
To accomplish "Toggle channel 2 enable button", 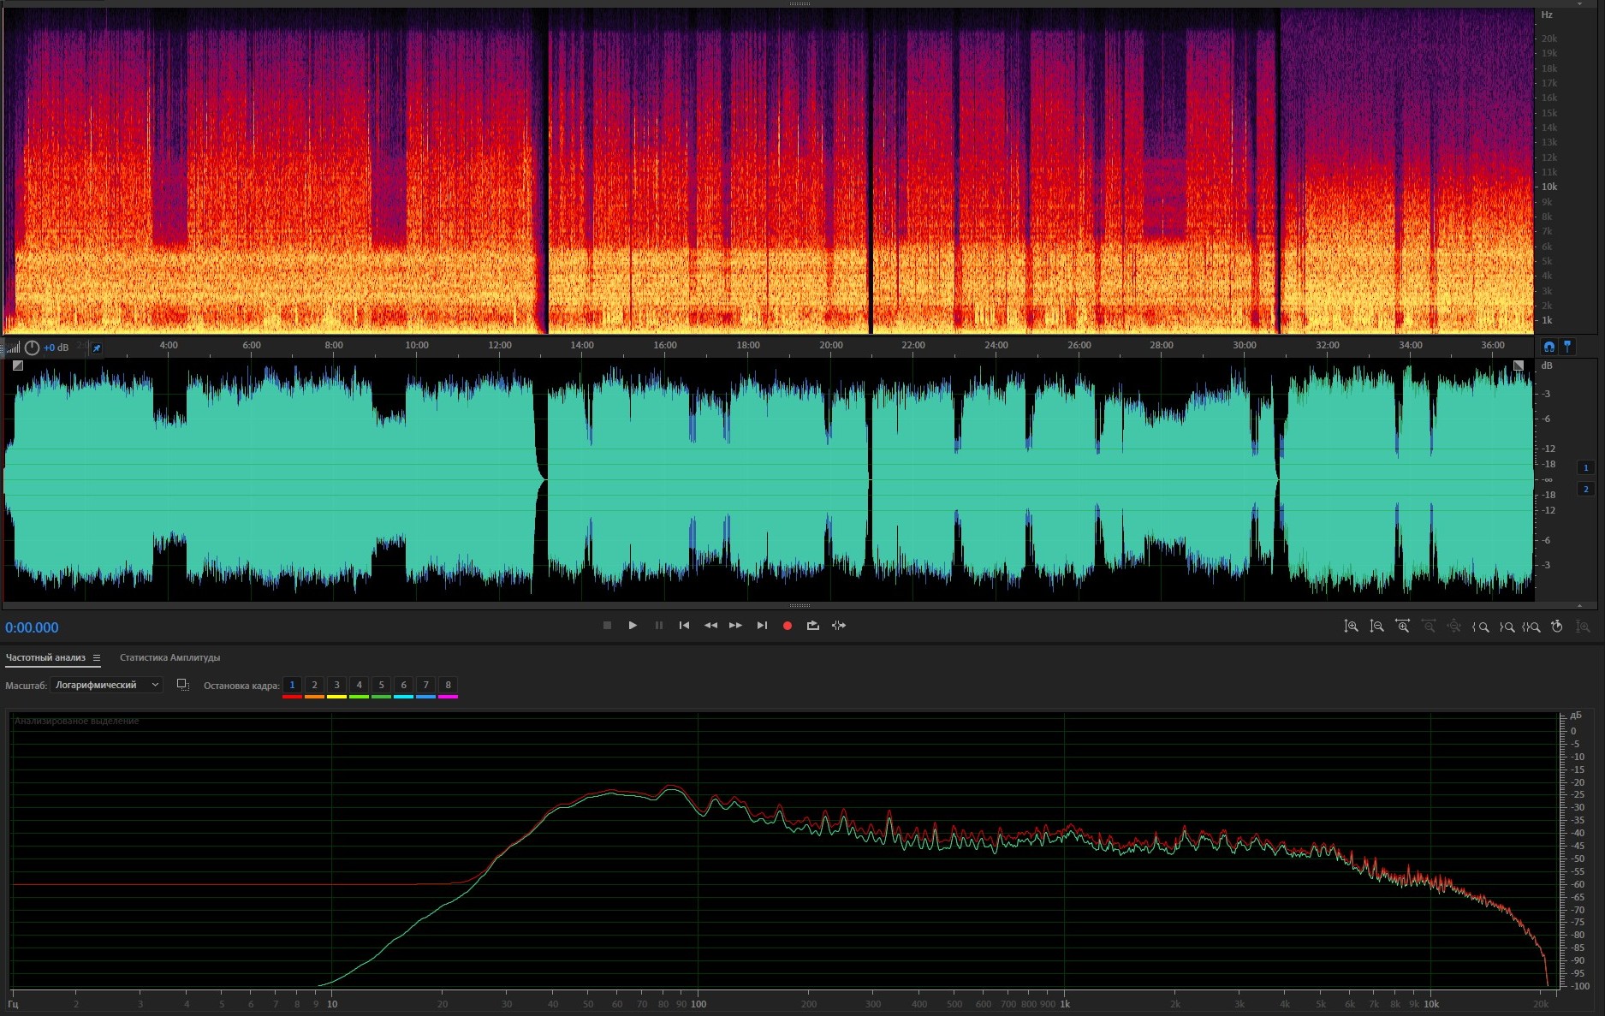I will pos(1585,489).
